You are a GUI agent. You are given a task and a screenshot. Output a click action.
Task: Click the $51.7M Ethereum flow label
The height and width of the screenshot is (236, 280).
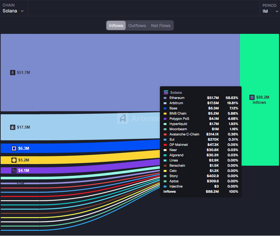coord(23,72)
